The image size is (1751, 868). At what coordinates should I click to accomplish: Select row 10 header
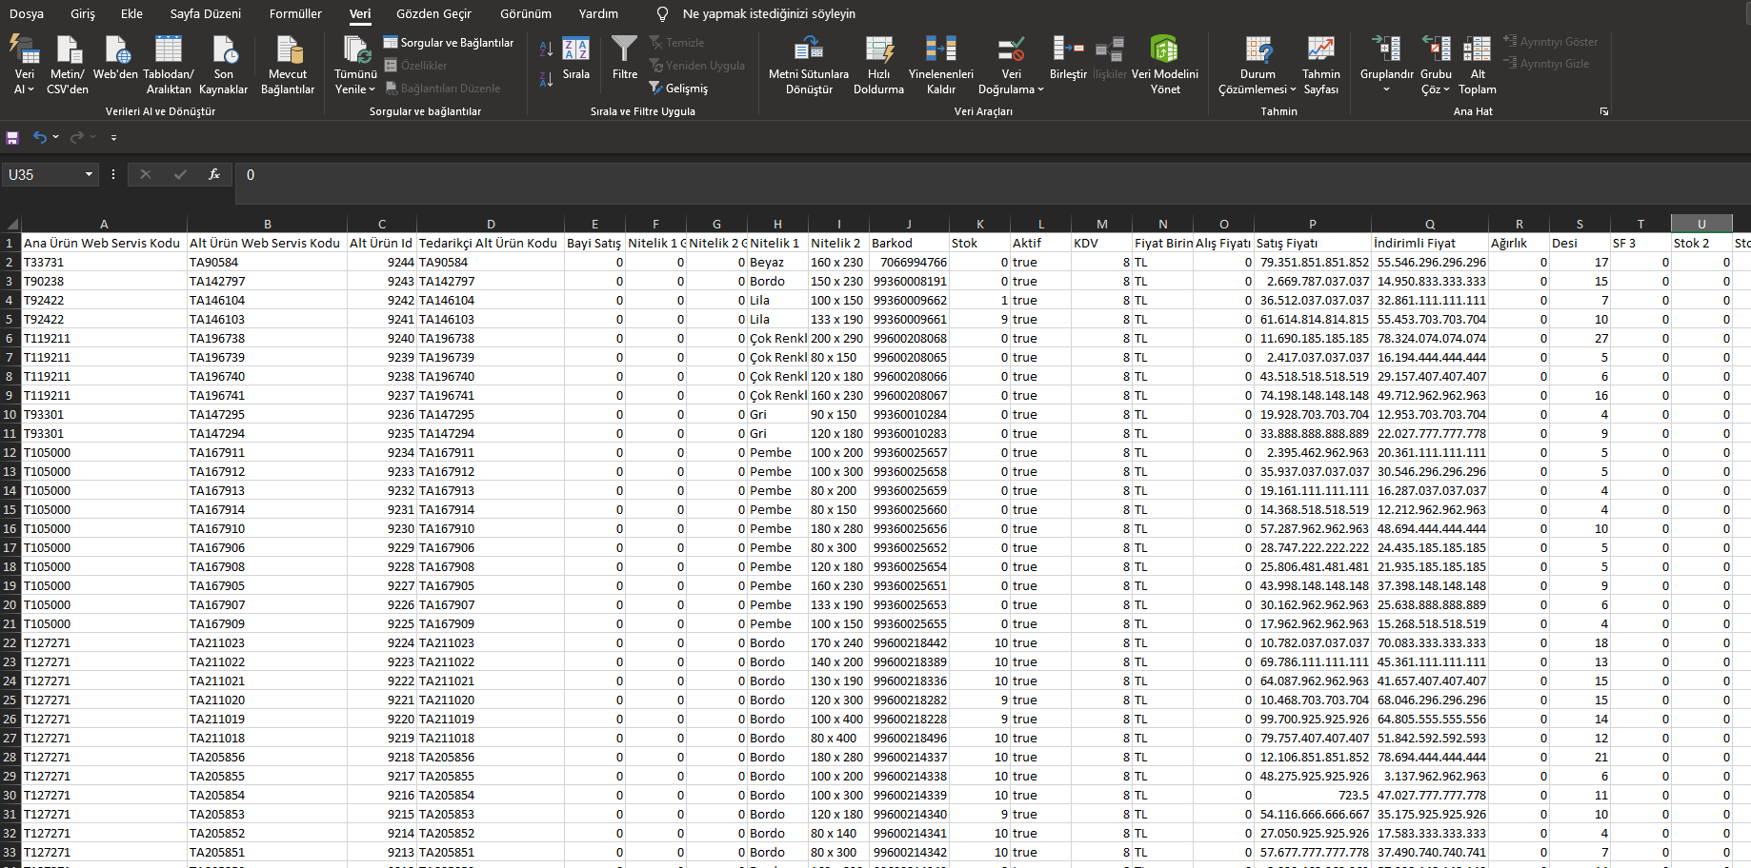tap(10, 414)
